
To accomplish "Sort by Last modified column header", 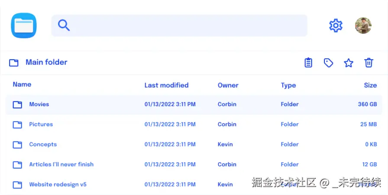I will click(166, 85).
